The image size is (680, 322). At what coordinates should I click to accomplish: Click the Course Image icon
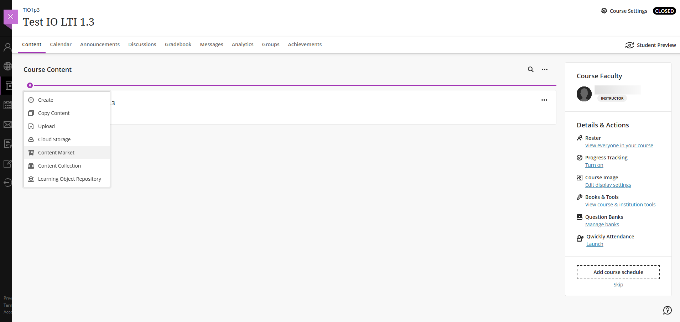tap(580, 178)
